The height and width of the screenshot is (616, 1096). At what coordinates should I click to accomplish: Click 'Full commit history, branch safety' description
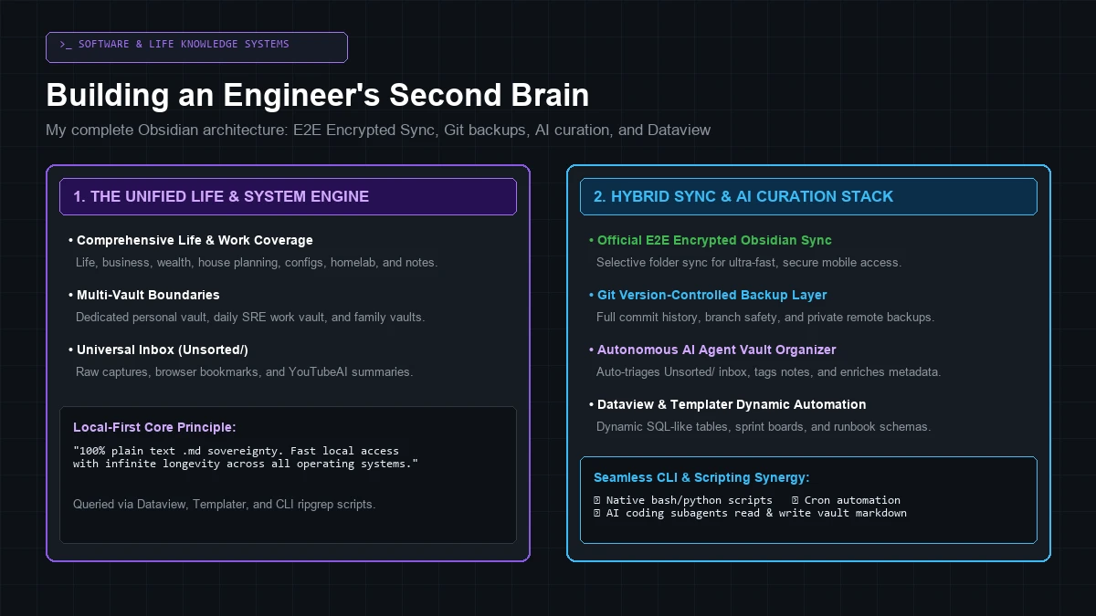[765, 317]
